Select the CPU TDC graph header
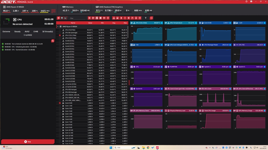The image size is (268, 150). (249, 45)
